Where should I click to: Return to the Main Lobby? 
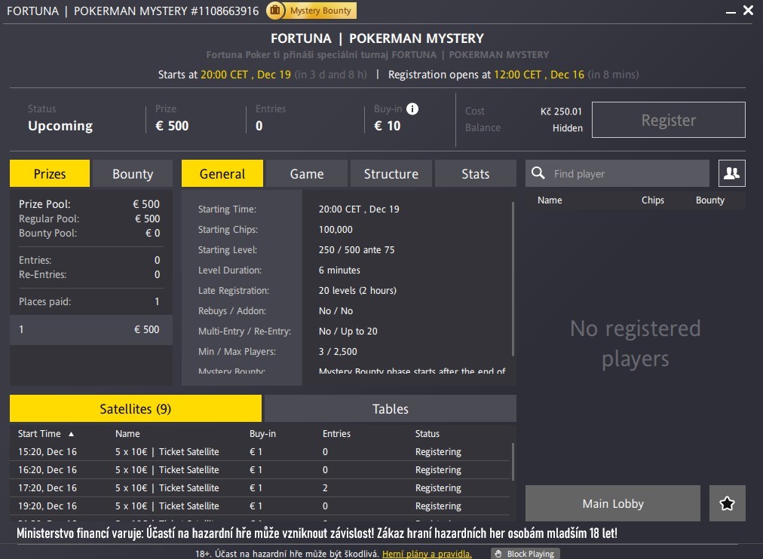click(613, 503)
